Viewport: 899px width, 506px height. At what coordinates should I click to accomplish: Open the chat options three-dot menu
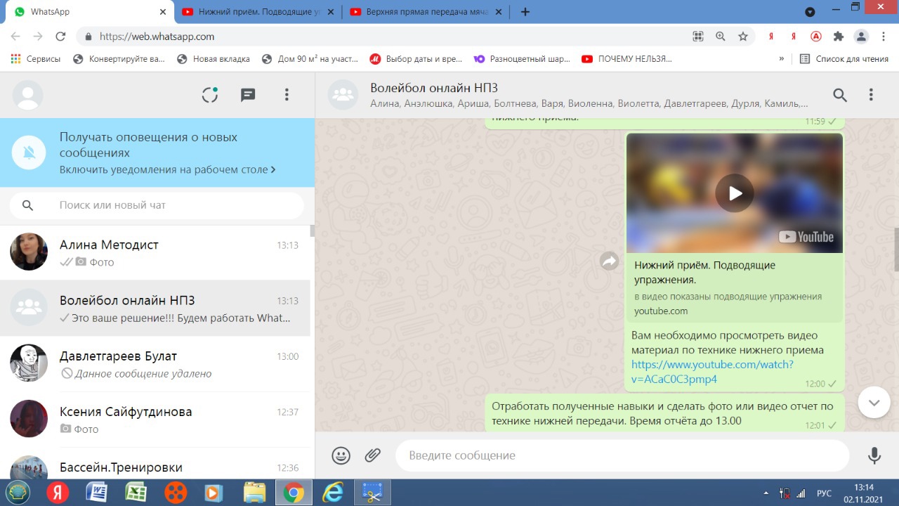tap(871, 95)
